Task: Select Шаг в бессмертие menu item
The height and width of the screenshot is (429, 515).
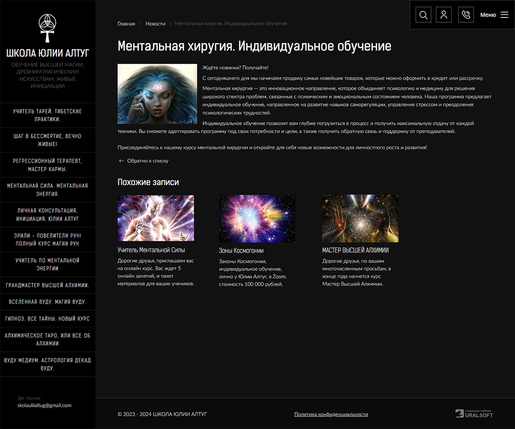Action: coord(48,140)
